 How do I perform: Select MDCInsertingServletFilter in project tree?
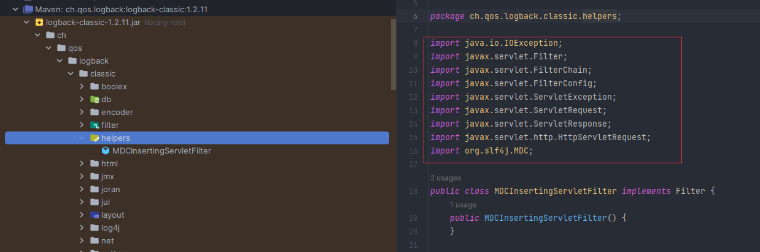point(162,150)
